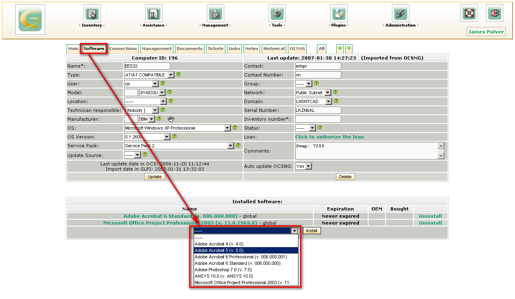Open the Tools menu icon

click(277, 13)
